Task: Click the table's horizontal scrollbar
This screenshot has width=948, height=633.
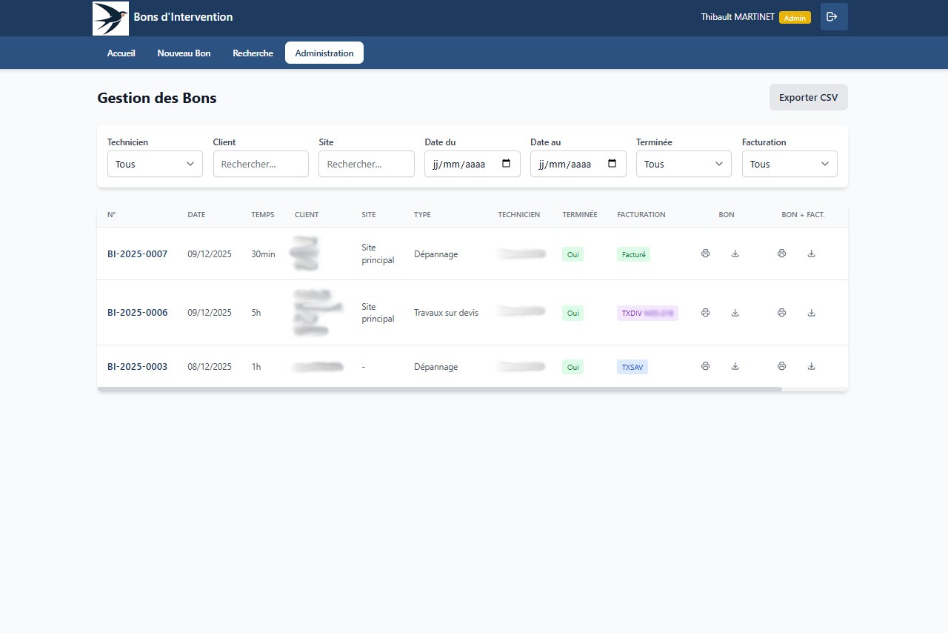Action: pos(439,389)
